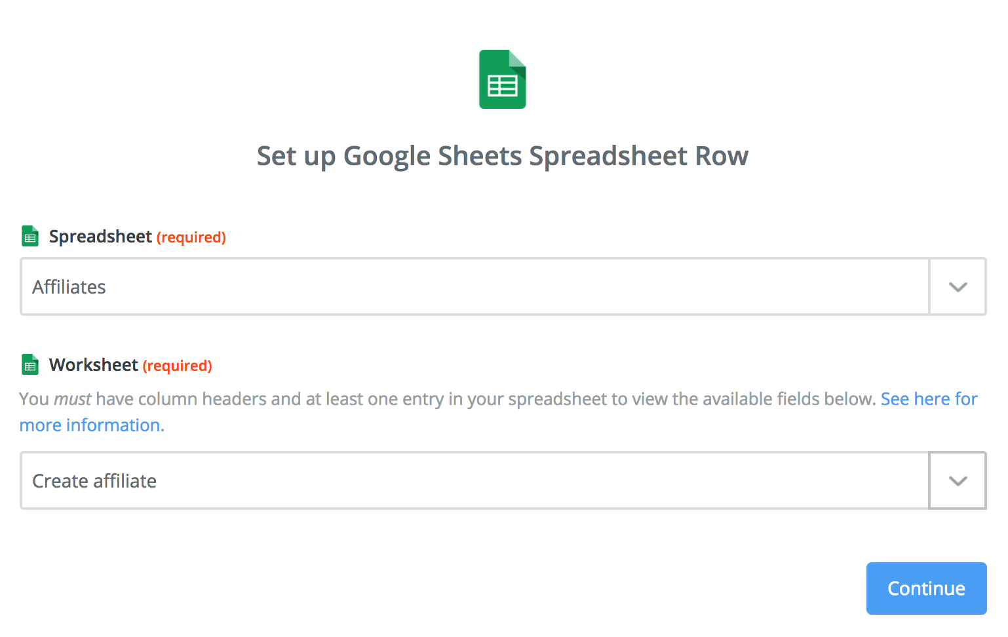The height and width of the screenshot is (637, 1008).
Task: Click the Worksheet field label
Action: (94, 365)
